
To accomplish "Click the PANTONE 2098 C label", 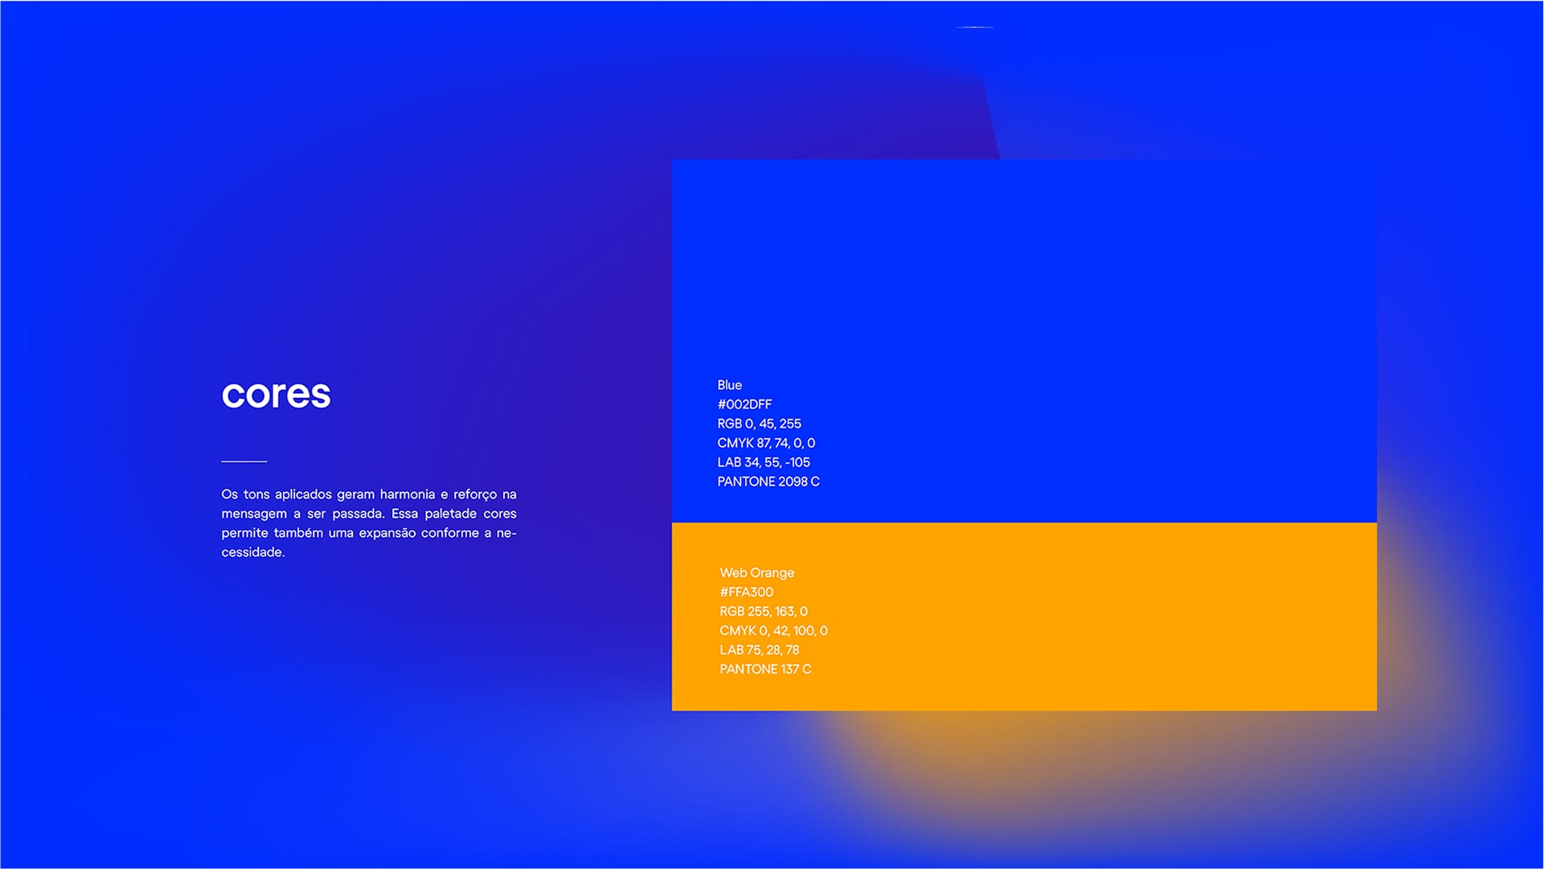I will pyautogui.click(x=768, y=482).
